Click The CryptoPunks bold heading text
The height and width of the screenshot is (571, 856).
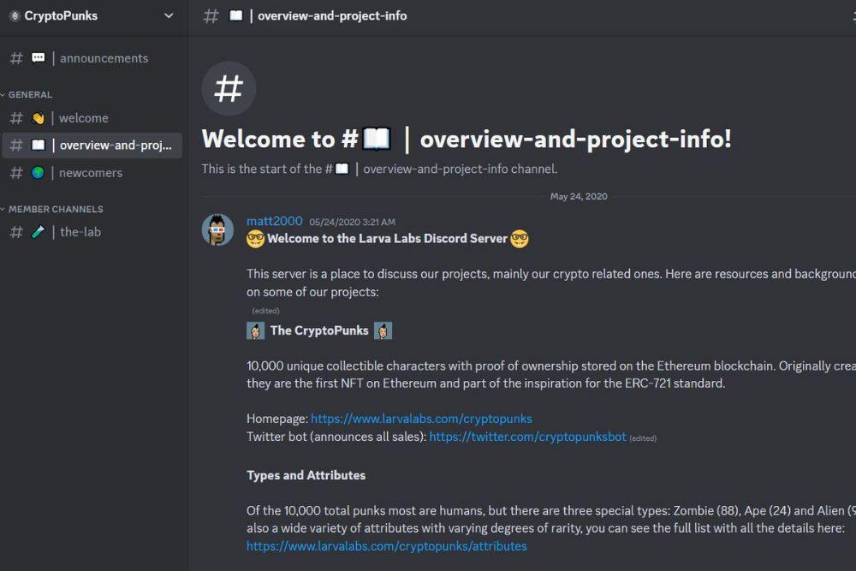pos(319,330)
